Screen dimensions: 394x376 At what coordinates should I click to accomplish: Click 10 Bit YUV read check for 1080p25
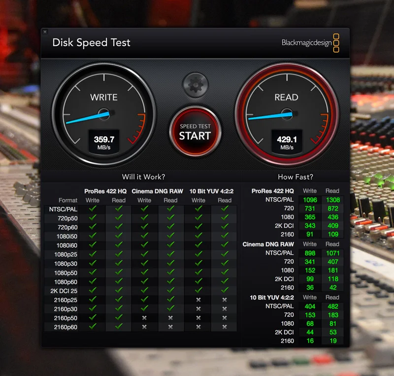pos(225,254)
